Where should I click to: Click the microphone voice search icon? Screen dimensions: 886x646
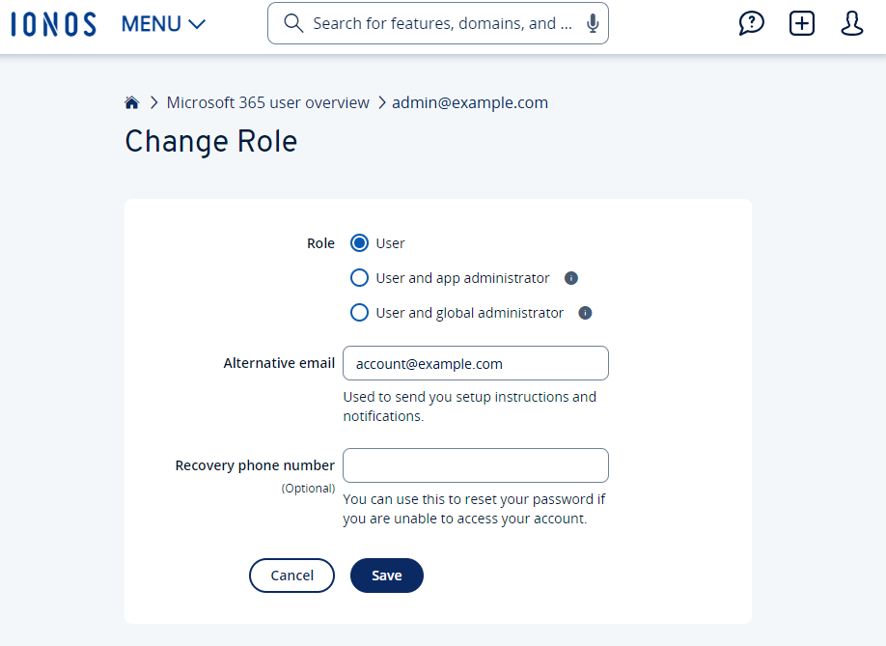tap(593, 24)
